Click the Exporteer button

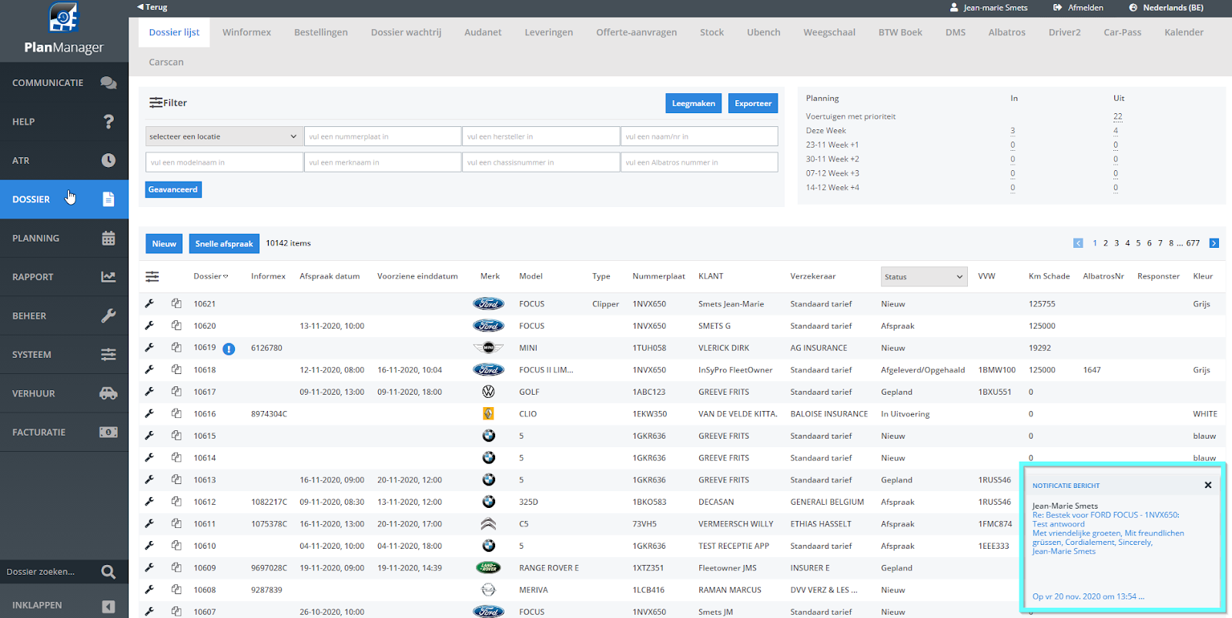752,103
